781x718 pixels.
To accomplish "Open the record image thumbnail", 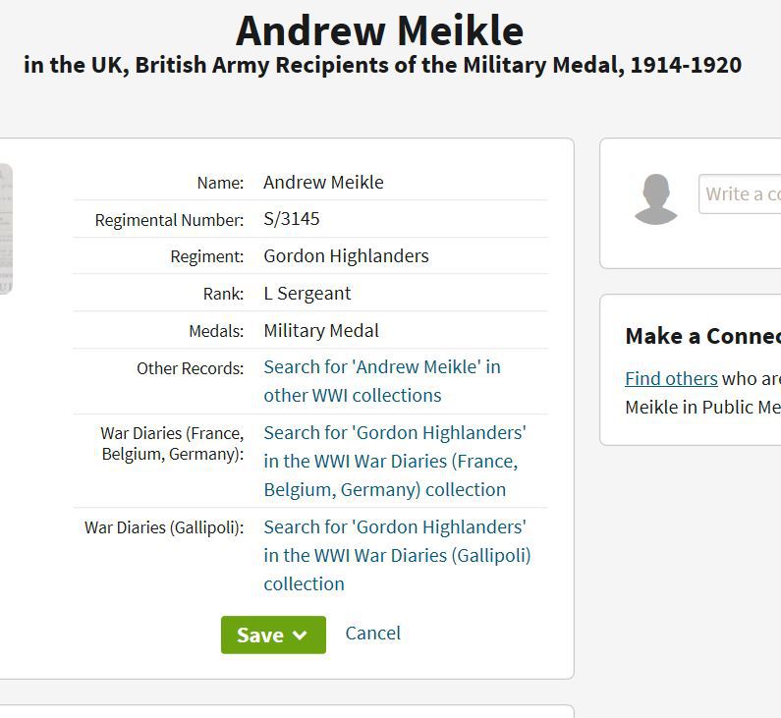I will click(x=5, y=229).
